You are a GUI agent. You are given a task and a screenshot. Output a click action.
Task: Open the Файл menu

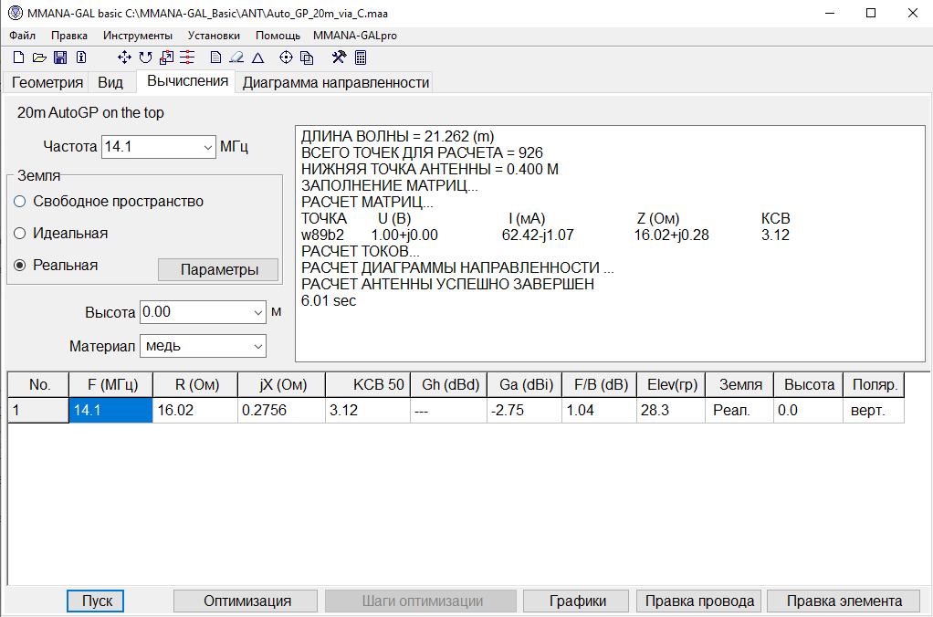pos(22,36)
